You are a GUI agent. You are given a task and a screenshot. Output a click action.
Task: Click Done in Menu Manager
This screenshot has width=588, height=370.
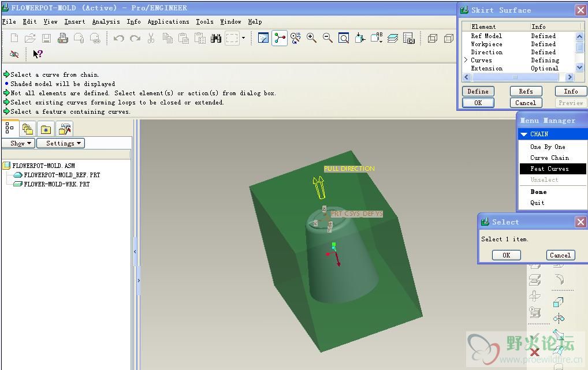pyautogui.click(x=538, y=192)
